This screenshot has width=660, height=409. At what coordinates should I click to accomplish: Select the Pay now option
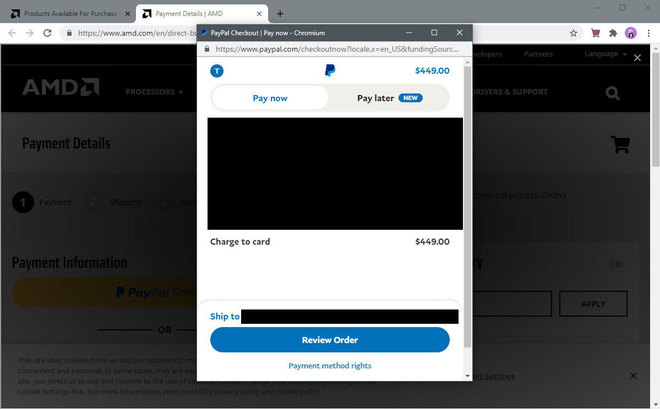click(270, 98)
